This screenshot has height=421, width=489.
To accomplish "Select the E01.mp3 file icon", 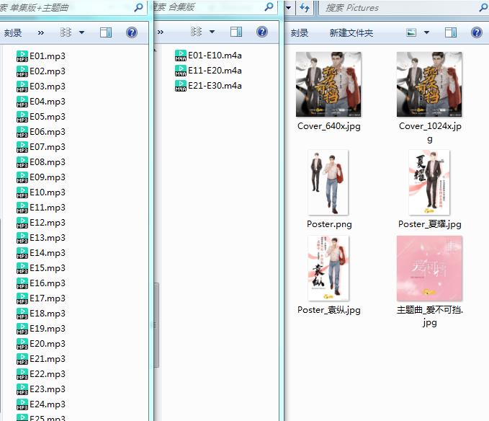I will click(x=22, y=56).
